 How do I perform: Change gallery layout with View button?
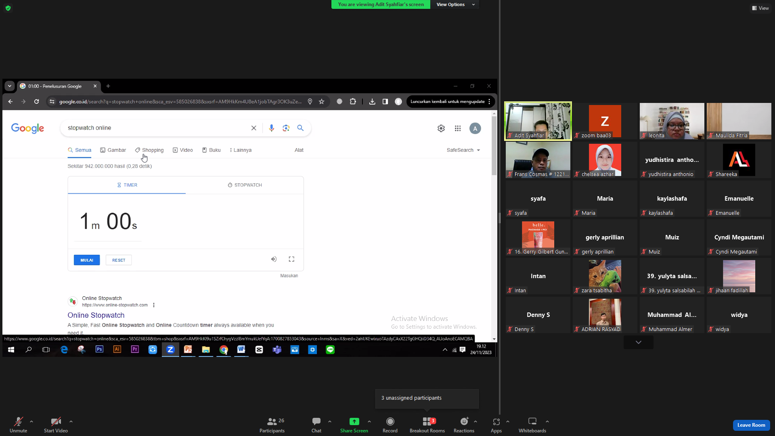click(760, 8)
